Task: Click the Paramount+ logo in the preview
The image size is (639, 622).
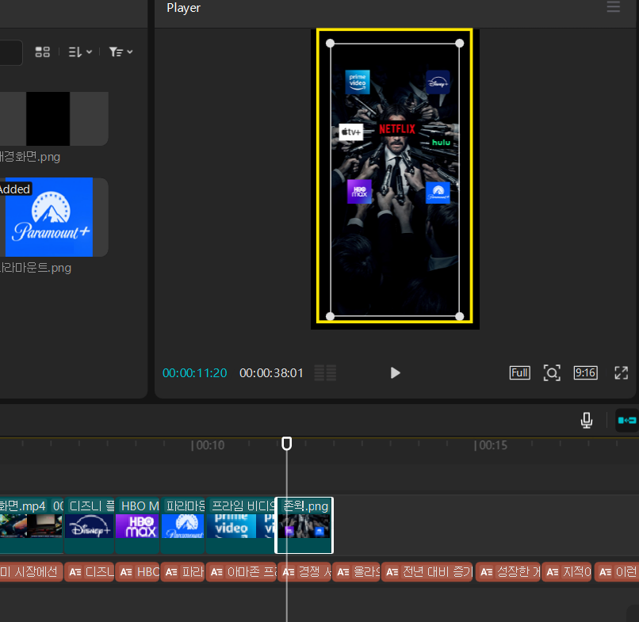Action: click(x=438, y=193)
